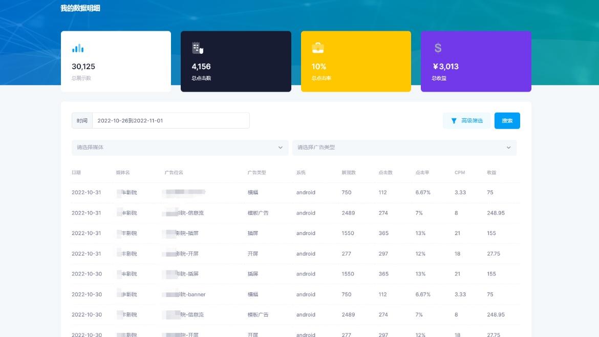Click the 点击率 column header
This screenshot has height=337, width=599.
(x=422, y=173)
